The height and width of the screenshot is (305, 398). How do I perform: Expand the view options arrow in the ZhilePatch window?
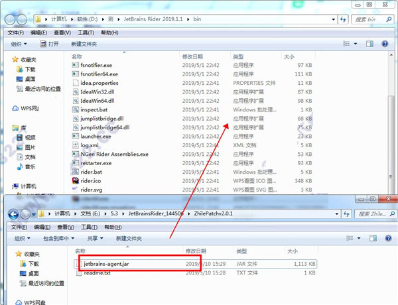tap(359, 238)
